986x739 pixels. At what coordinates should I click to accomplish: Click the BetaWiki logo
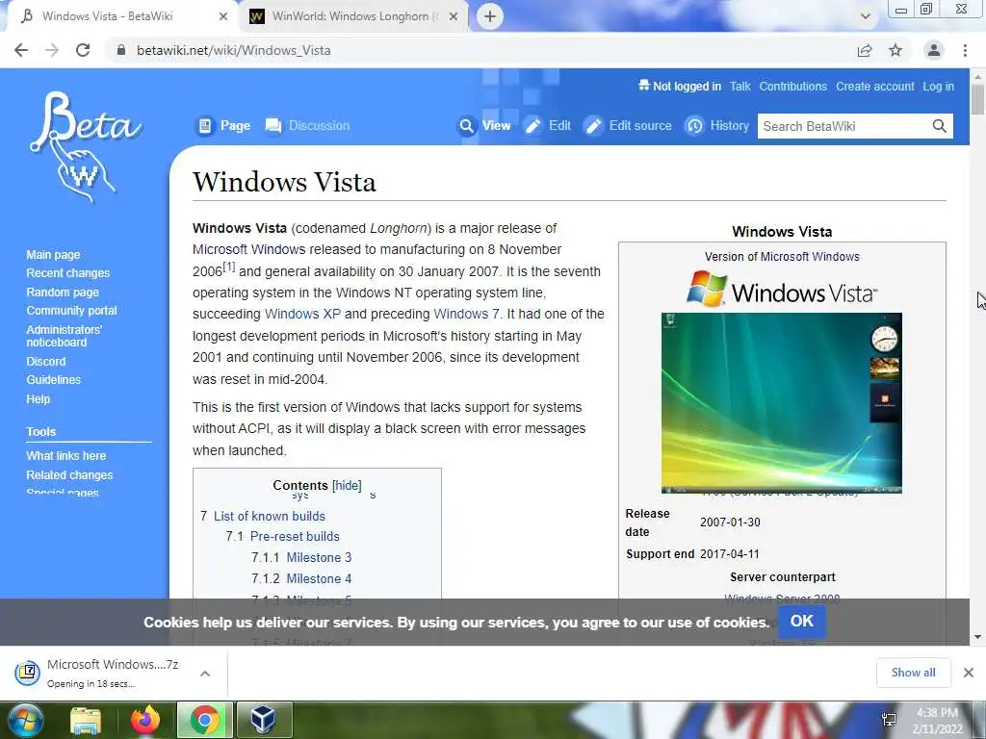click(86, 147)
